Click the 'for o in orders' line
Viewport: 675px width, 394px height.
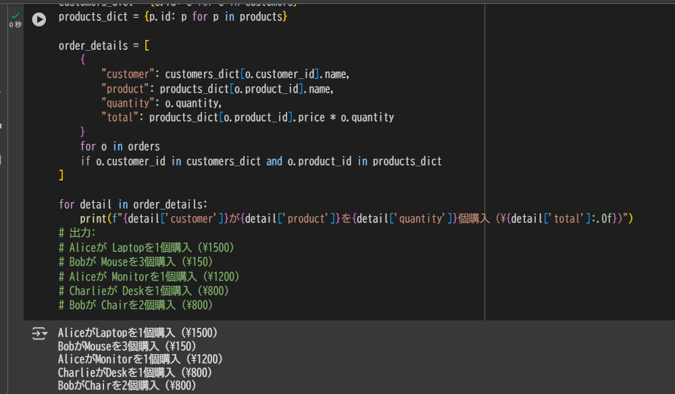pyautogui.click(x=120, y=147)
